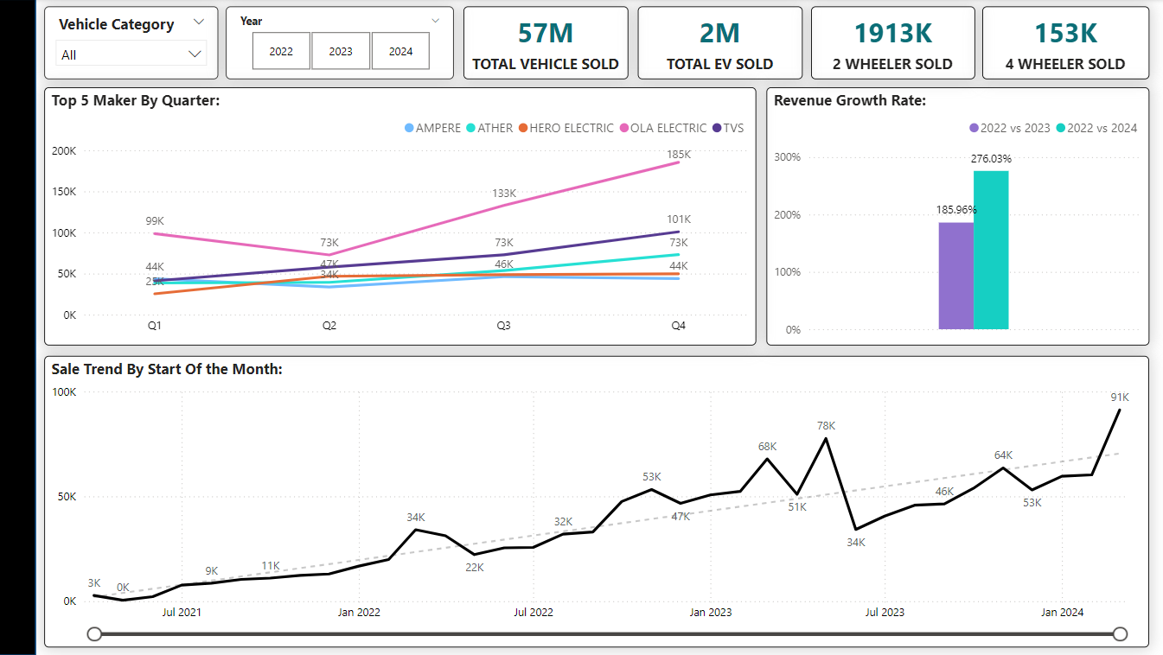Click the 133K label at Q3
The image size is (1163, 655).
[504, 194]
